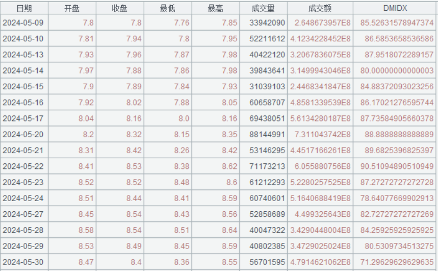The image size is (438, 271).
Task: Click the 成交量 column header
Action: point(263,8)
